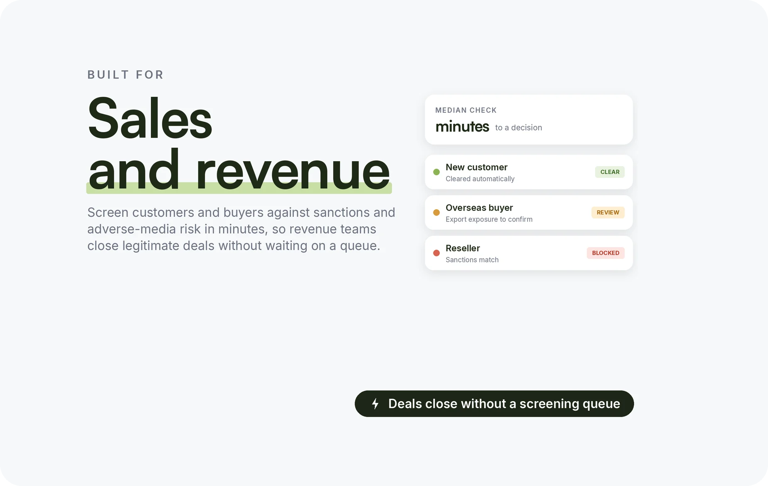Click the "Overseas buyer" title
The width and height of the screenshot is (768, 486).
[479, 208]
